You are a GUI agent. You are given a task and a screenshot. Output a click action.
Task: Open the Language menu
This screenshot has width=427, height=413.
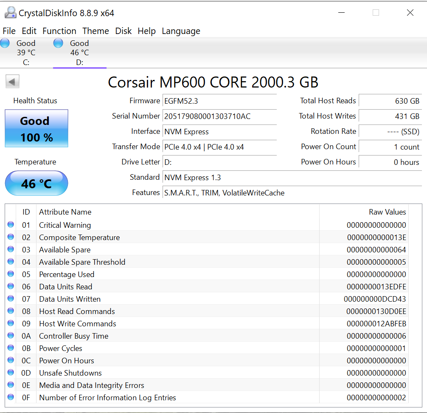[181, 31]
